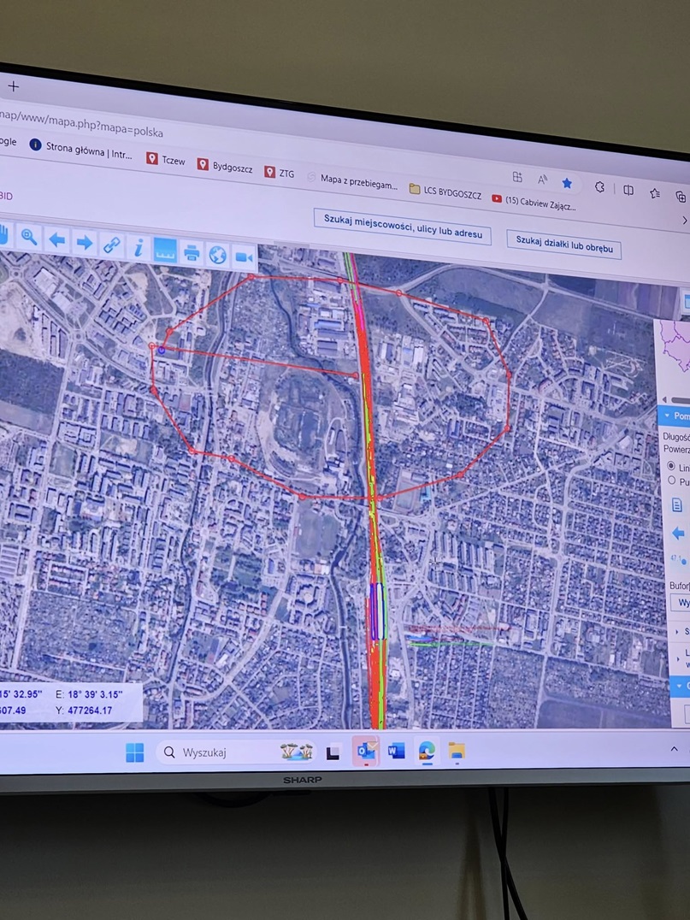Open 'Strona główna | Intr...' bookmark
The width and height of the screenshot is (690, 920).
point(81,149)
